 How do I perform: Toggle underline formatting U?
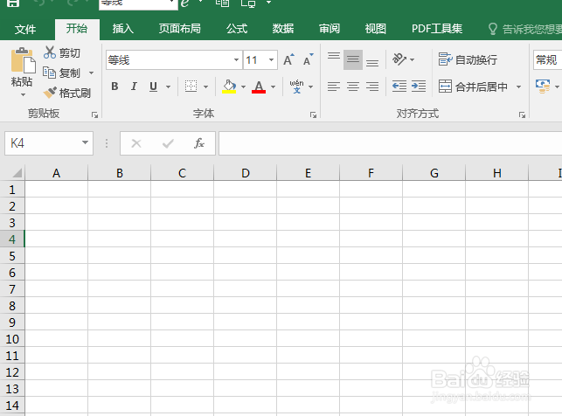pyautogui.click(x=154, y=87)
